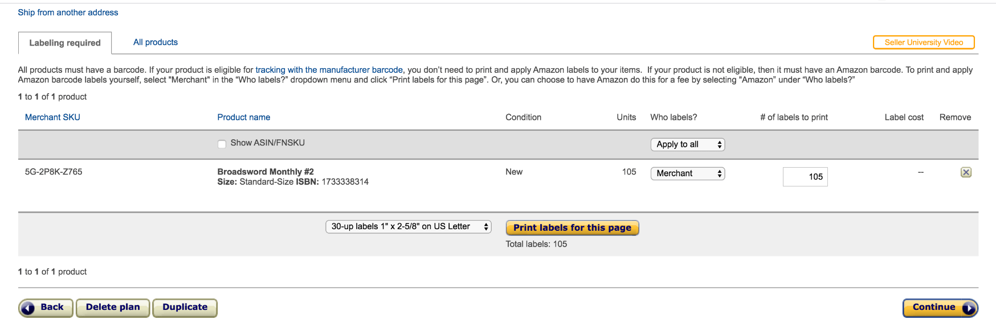Click the Duplicate button
This screenshot has width=996, height=332.
185,308
